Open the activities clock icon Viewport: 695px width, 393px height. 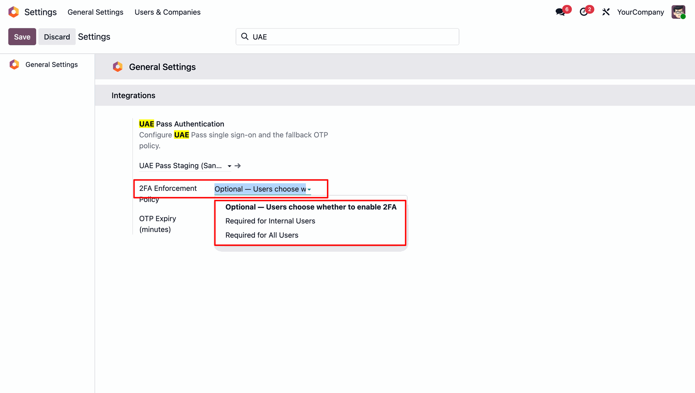pos(584,12)
